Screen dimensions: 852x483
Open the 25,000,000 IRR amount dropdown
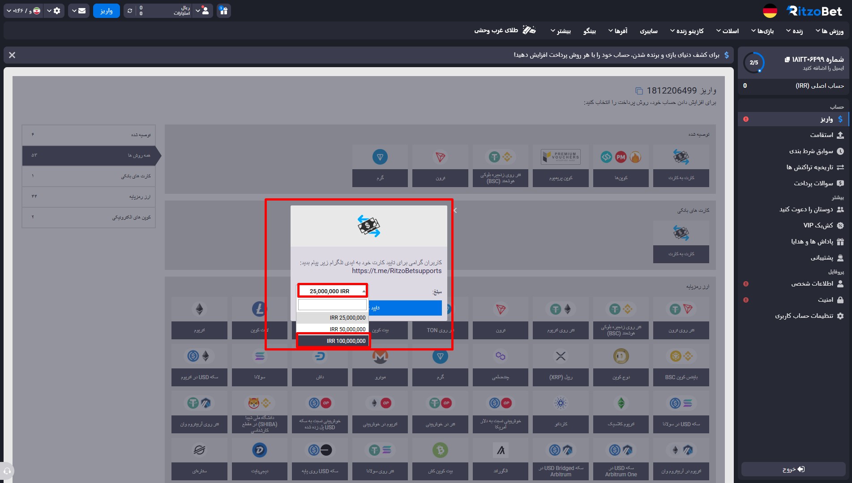pos(332,291)
